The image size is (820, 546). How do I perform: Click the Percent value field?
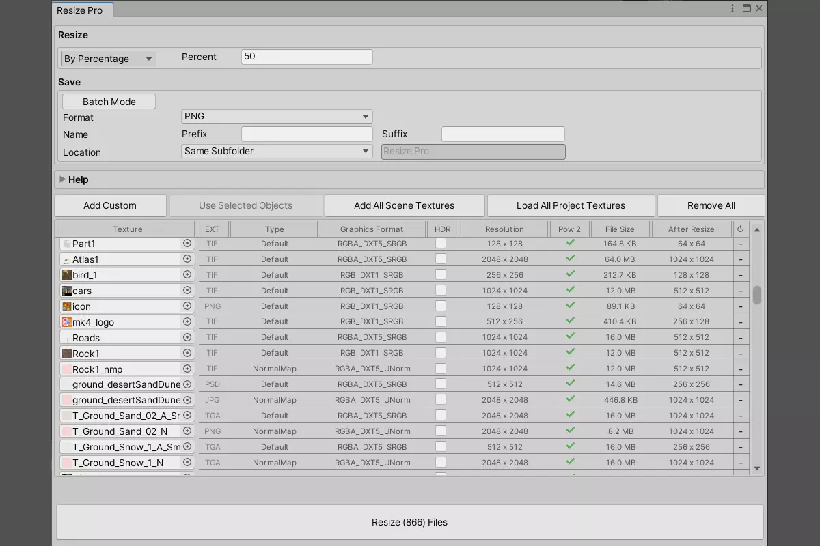(x=307, y=57)
